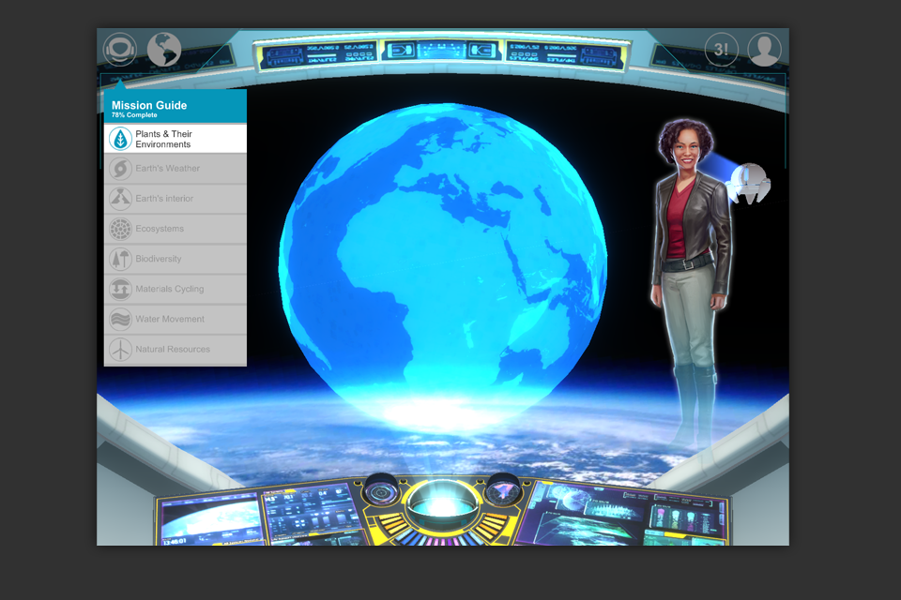Open the user profile silhouette icon
This screenshot has height=600, width=901.
click(765, 50)
